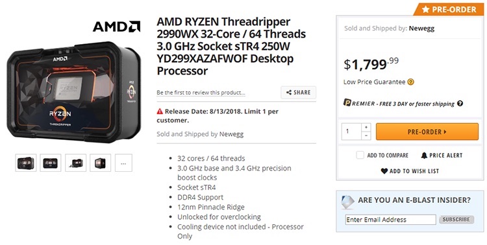Click the AMD brand logo
Viewport: 487px width, 245px height.
(x=116, y=27)
